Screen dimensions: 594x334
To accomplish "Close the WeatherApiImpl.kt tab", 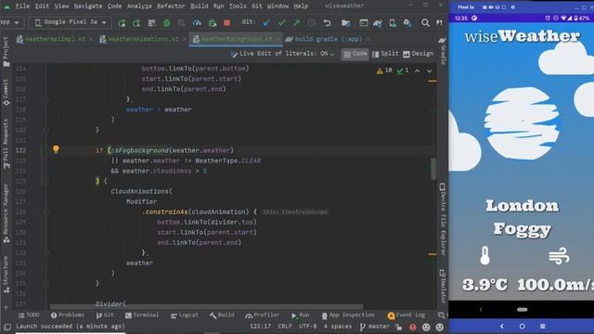I will point(91,39).
